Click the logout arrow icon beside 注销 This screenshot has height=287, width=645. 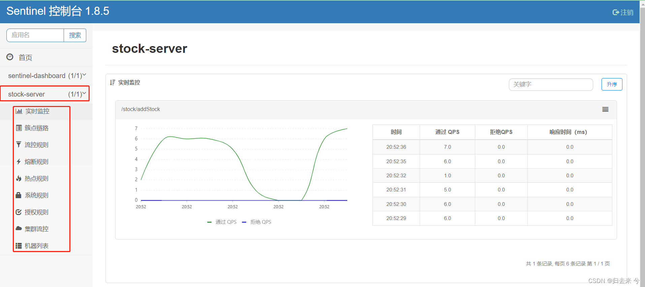click(x=616, y=12)
